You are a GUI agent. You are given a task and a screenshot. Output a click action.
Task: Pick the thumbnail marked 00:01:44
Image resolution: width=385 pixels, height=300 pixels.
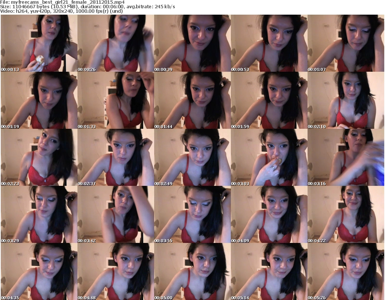tap(192, 100)
